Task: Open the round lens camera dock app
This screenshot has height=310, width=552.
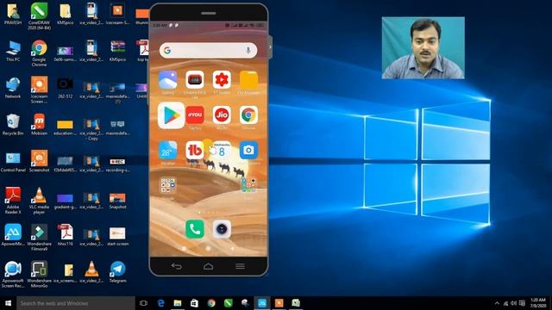Action: tap(222, 229)
